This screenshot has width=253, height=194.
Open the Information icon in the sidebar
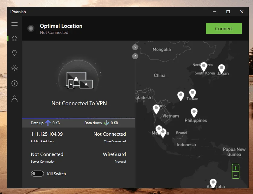15,83
